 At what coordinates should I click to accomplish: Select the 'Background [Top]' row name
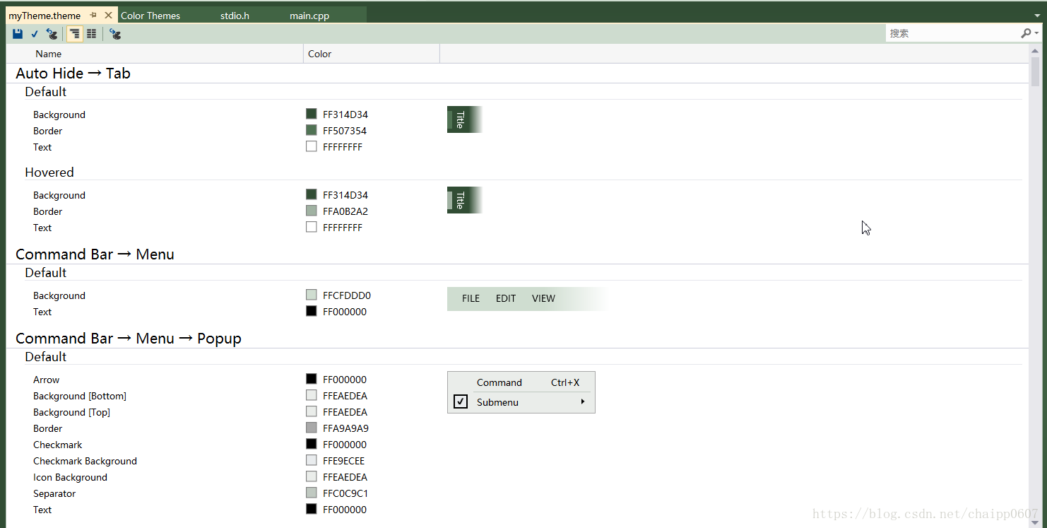pos(71,412)
